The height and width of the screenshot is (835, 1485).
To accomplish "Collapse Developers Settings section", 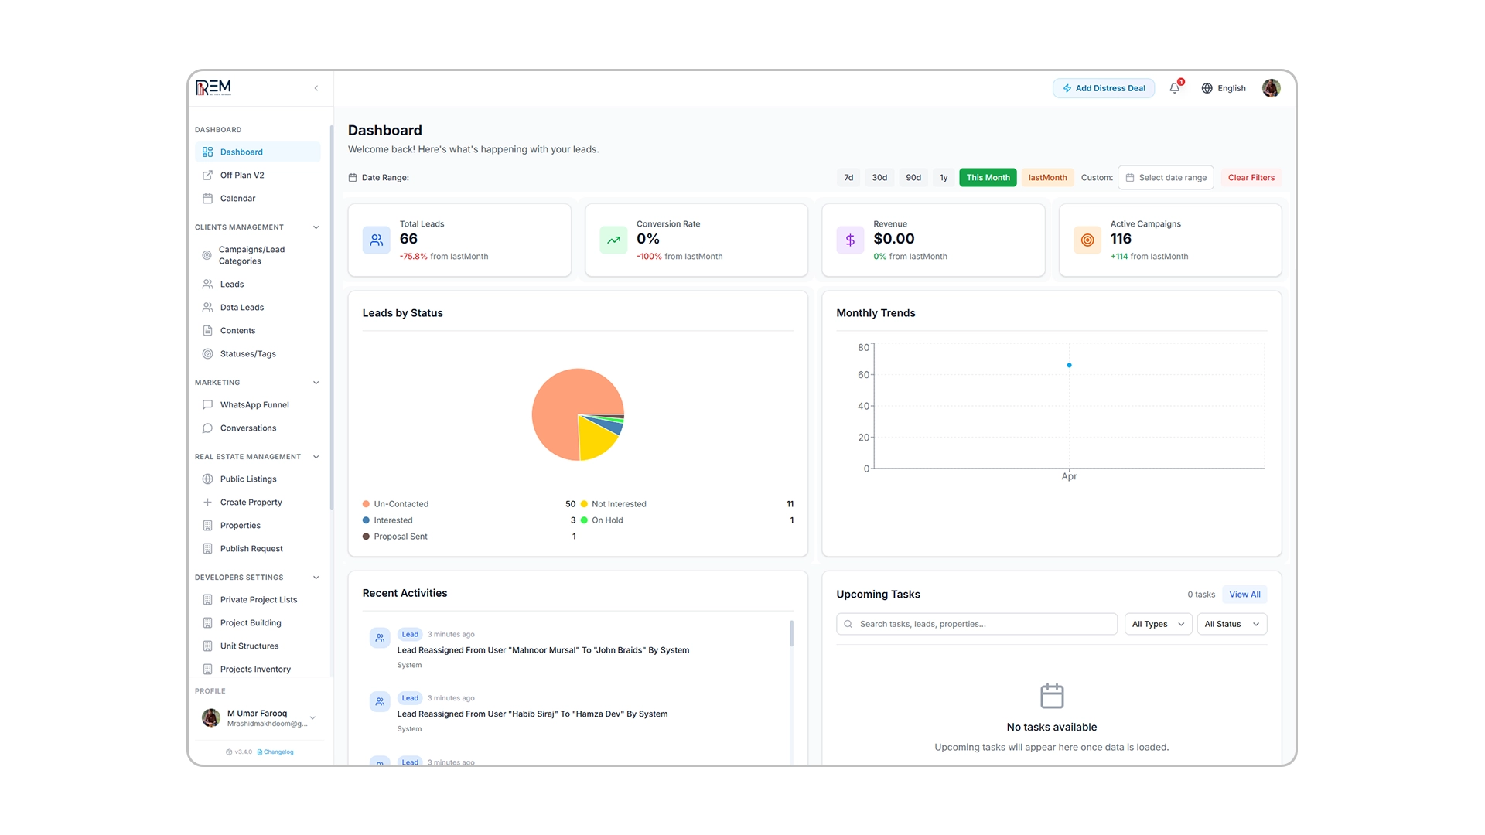I will [x=316, y=578].
